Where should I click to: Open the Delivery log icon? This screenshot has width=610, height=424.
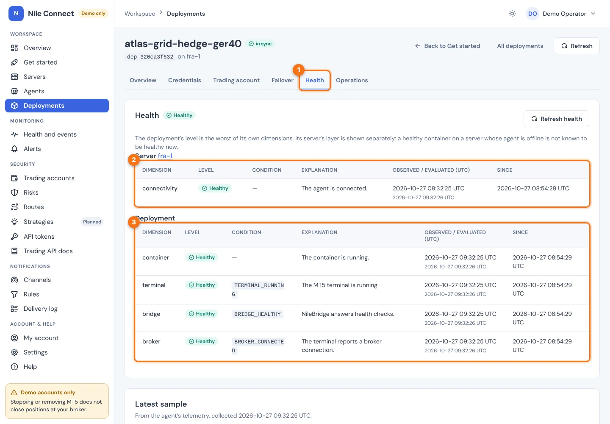click(14, 309)
